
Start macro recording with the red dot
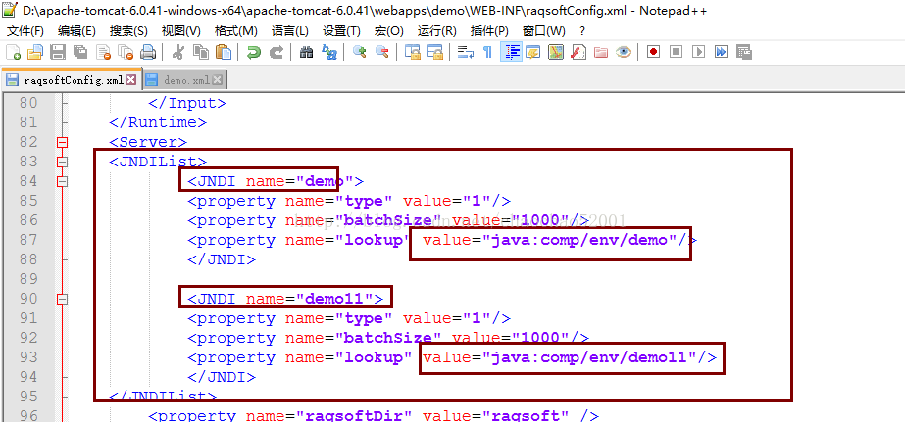click(652, 52)
